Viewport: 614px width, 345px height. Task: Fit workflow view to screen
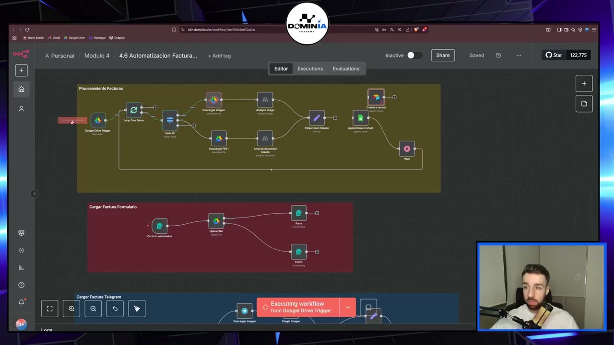click(49, 309)
